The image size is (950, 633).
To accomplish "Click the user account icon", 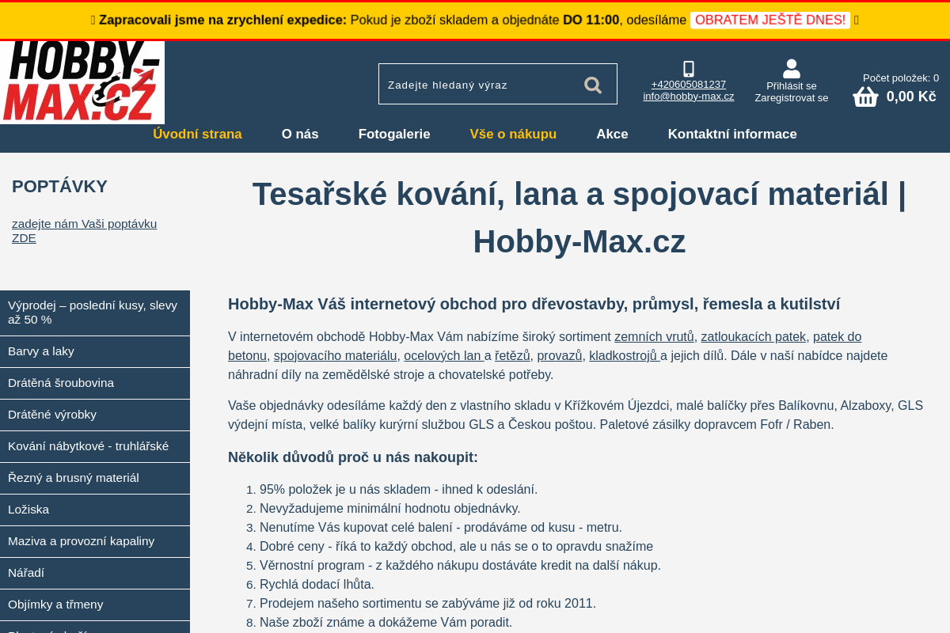I will [792, 68].
